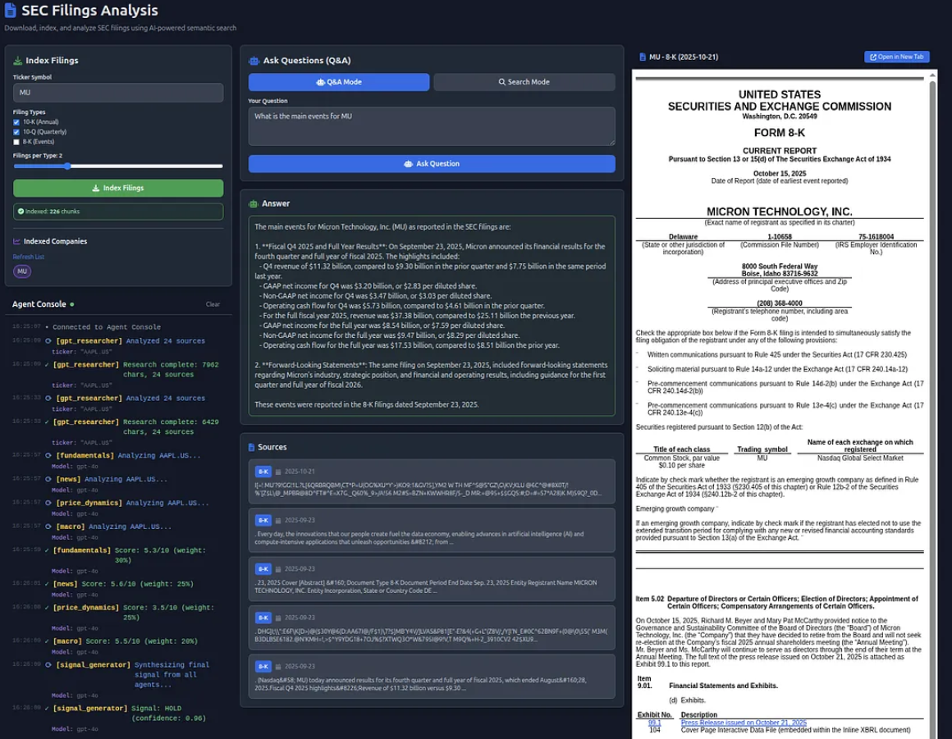Uncheck the 10-Q (Quarterly) checkbox
This screenshot has width=952, height=739.
pos(16,132)
